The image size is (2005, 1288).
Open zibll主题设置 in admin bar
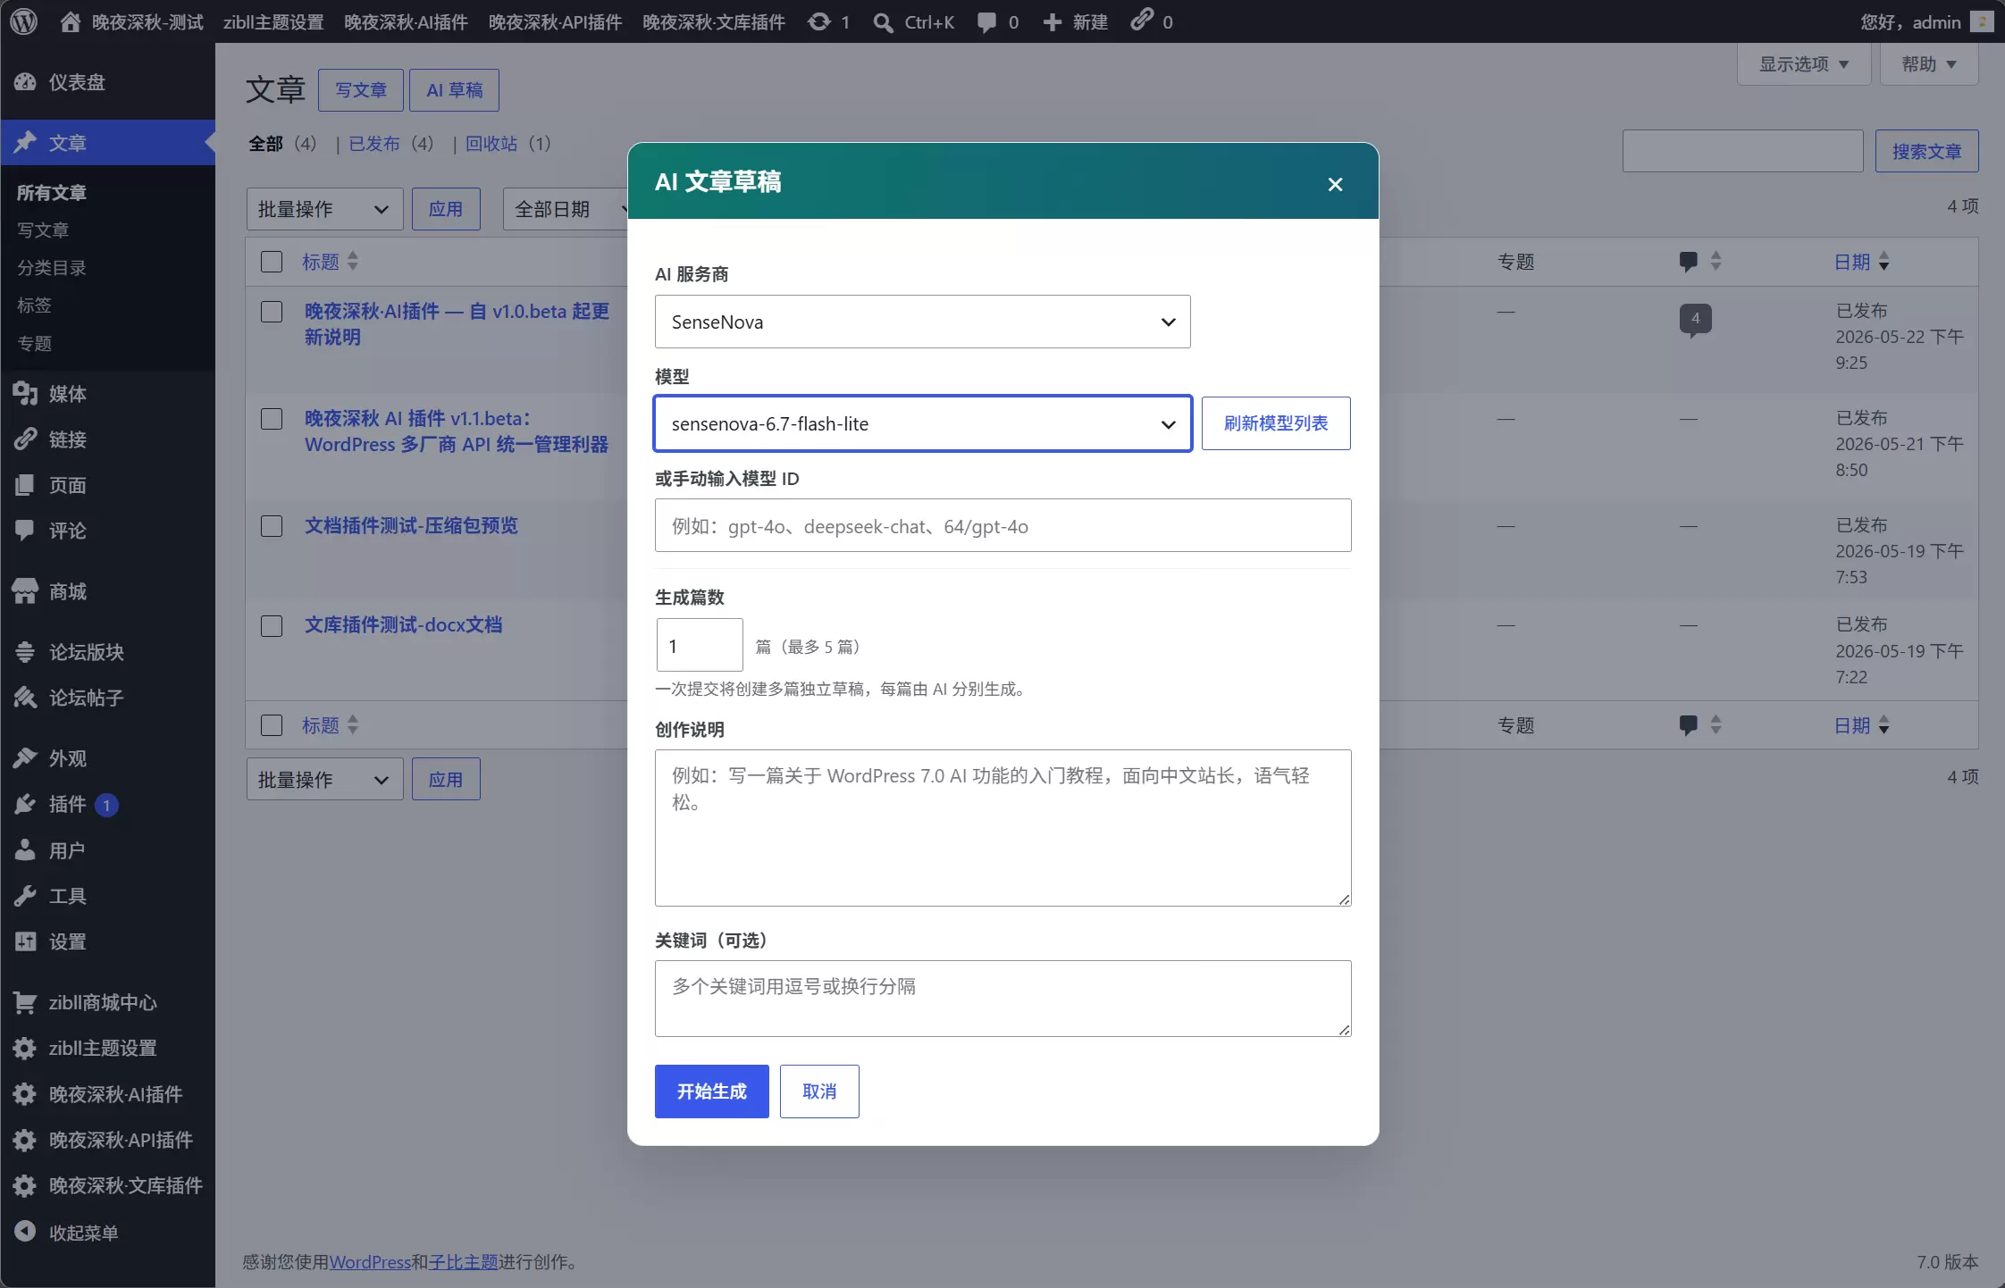click(273, 21)
